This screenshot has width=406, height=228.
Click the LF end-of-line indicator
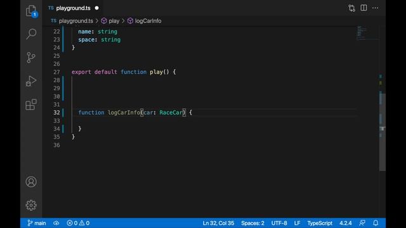(x=297, y=223)
